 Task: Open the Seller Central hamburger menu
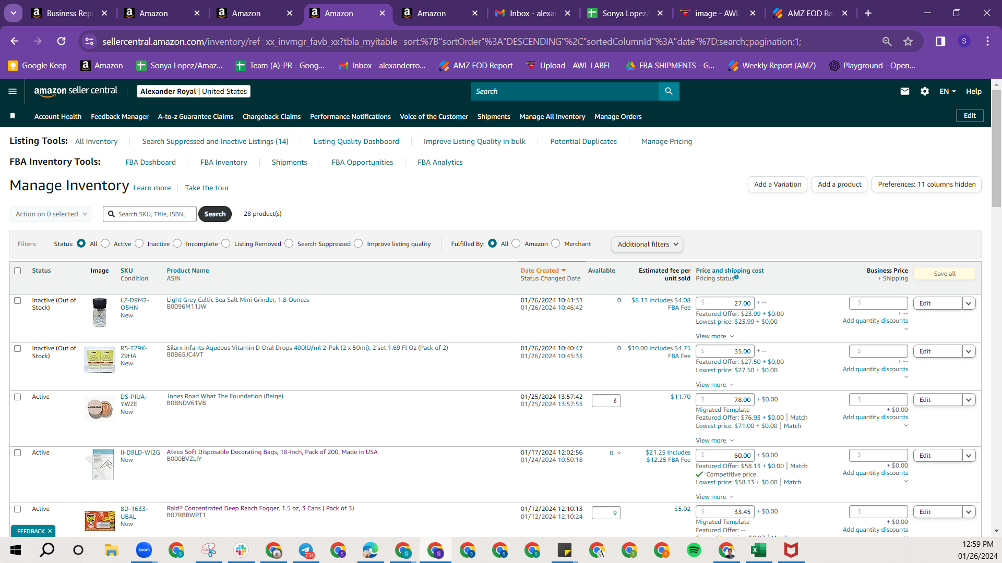point(13,91)
